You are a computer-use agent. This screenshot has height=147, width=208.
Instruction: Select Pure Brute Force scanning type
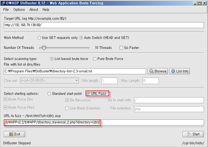point(95,59)
